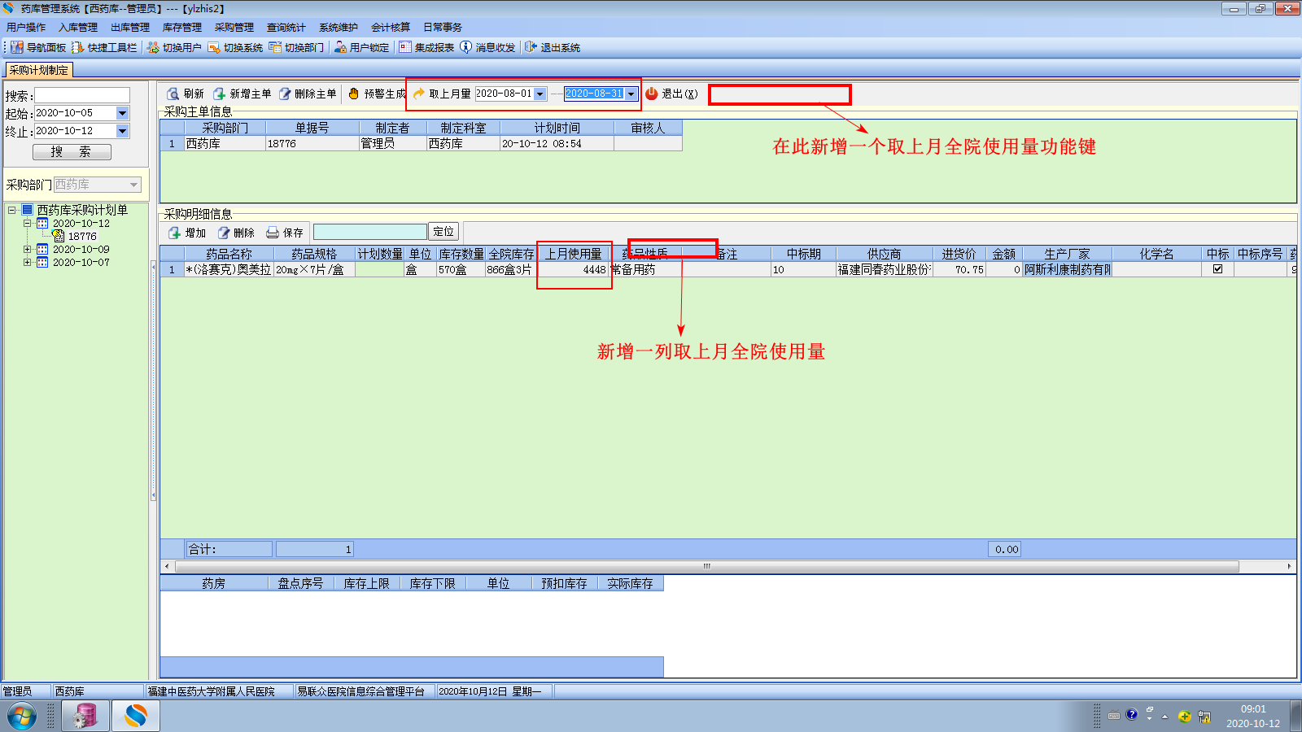Click the 退出系统 exit system icon

[x=531, y=47]
